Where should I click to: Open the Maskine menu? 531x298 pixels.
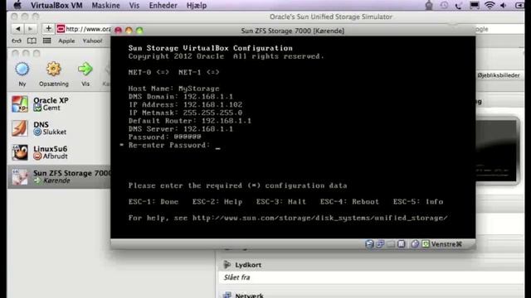[105, 6]
